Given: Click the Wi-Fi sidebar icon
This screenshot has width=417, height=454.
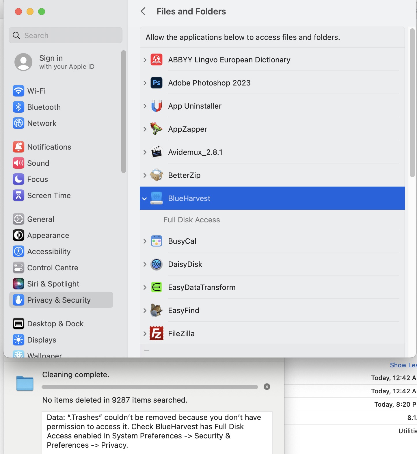Looking at the screenshot, I should (18, 91).
